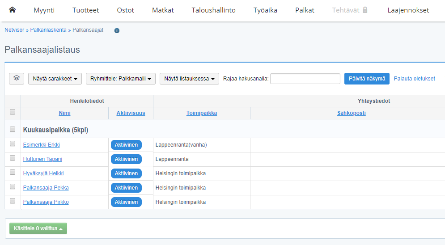This screenshot has width=445, height=245.
Task: Check the box for Esimerkki Erkki
Action: [13, 144]
